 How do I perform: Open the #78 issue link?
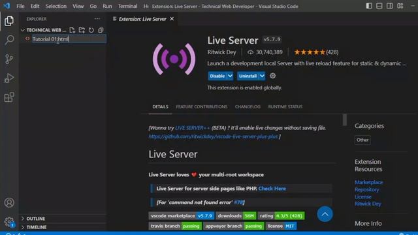click(x=238, y=202)
